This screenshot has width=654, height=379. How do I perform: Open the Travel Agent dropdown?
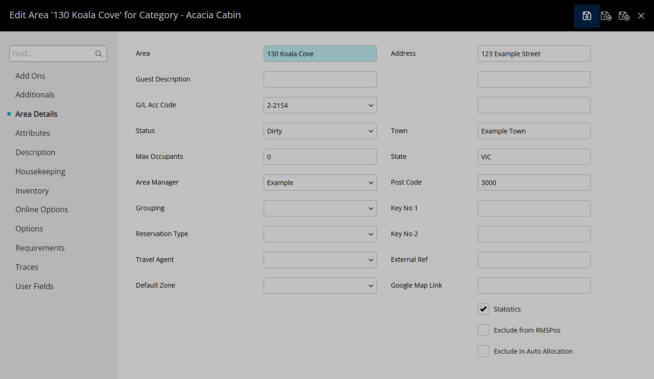click(320, 260)
